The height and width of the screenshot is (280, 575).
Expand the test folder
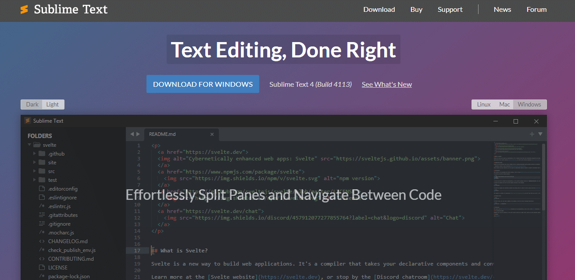(35, 180)
